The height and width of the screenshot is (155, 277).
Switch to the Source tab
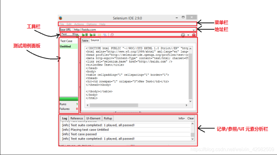pos(95,40)
